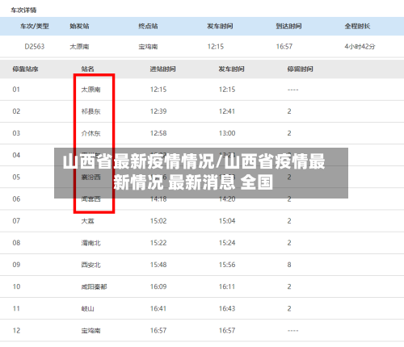This screenshot has width=404, height=347.
Task: Click the 站名 column header
Action: pyautogui.click(x=88, y=69)
